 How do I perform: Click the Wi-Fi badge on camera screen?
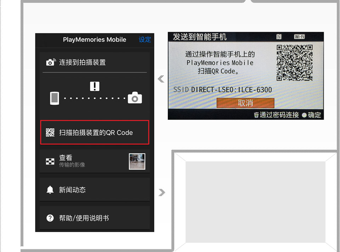pos(299,37)
